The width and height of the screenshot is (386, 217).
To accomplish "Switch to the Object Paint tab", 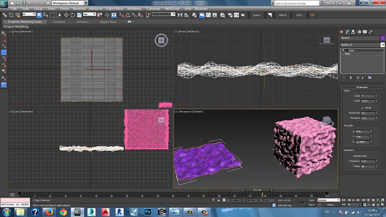I will [x=108, y=22].
